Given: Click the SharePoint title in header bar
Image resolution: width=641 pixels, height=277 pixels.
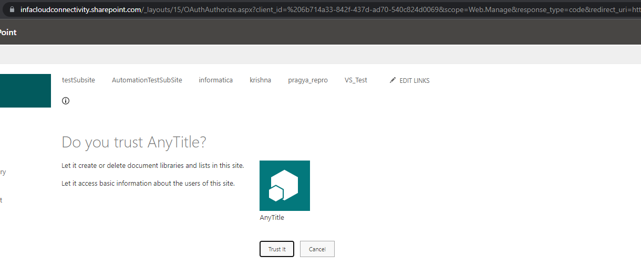Looking at the screenshot, I should point(8,33).
